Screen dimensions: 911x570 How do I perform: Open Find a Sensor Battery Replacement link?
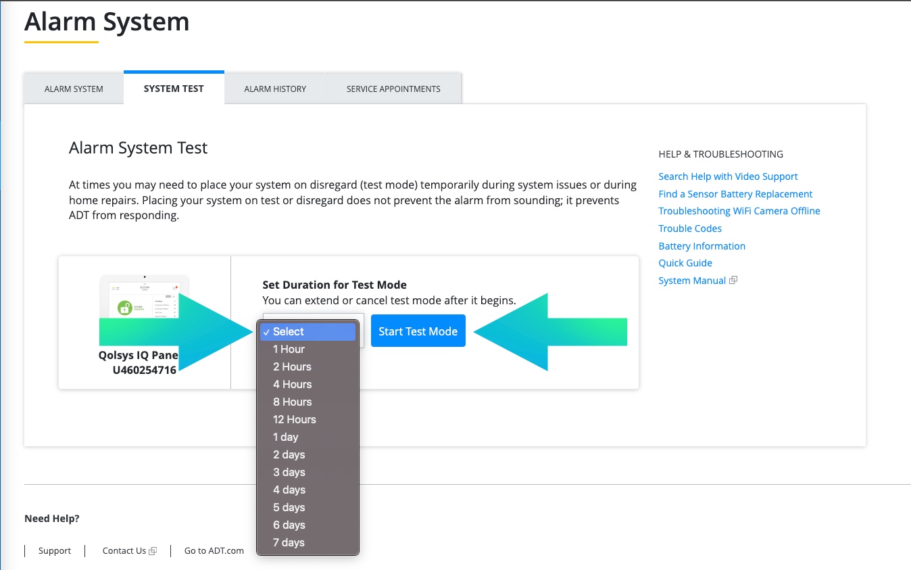click(x=735, y=194)
